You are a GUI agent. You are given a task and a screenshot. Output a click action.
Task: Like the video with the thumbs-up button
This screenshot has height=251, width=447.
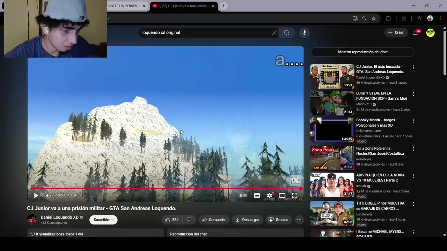tap(172, 220)
